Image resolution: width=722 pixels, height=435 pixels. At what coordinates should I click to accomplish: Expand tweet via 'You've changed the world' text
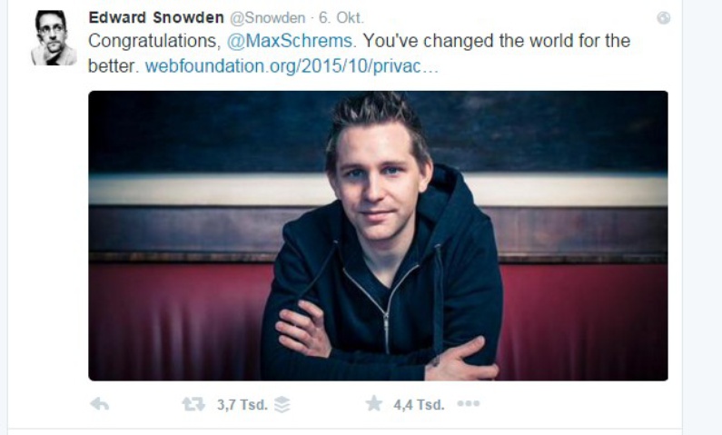(497, 41)
